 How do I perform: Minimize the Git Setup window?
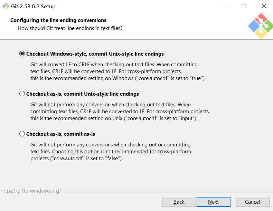223,6
